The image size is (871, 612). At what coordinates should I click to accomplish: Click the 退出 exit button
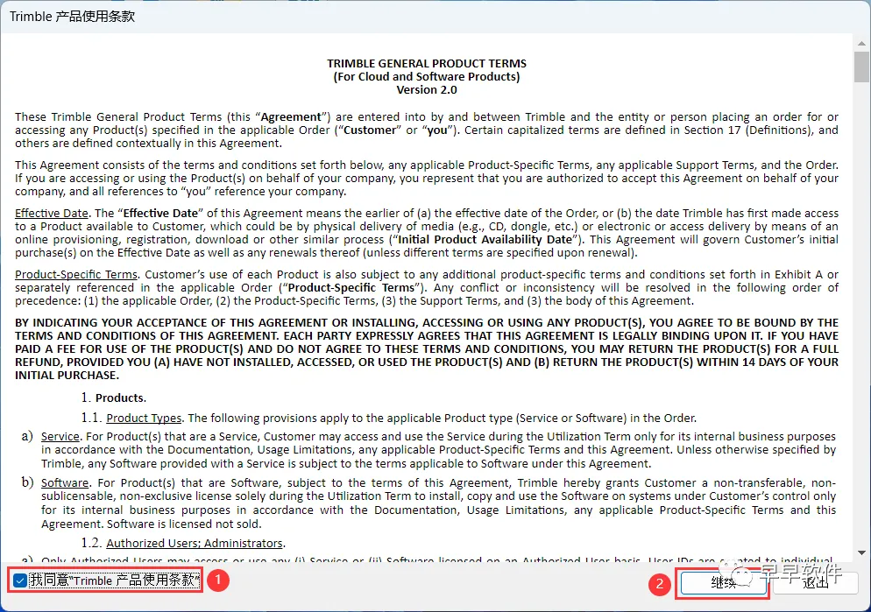point(816,582)
